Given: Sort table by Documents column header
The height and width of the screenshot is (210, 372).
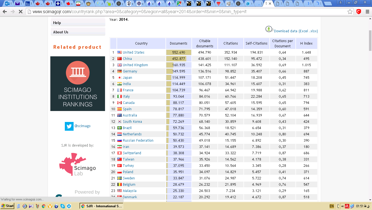Looking at the screenshot, I should point(179,43).
